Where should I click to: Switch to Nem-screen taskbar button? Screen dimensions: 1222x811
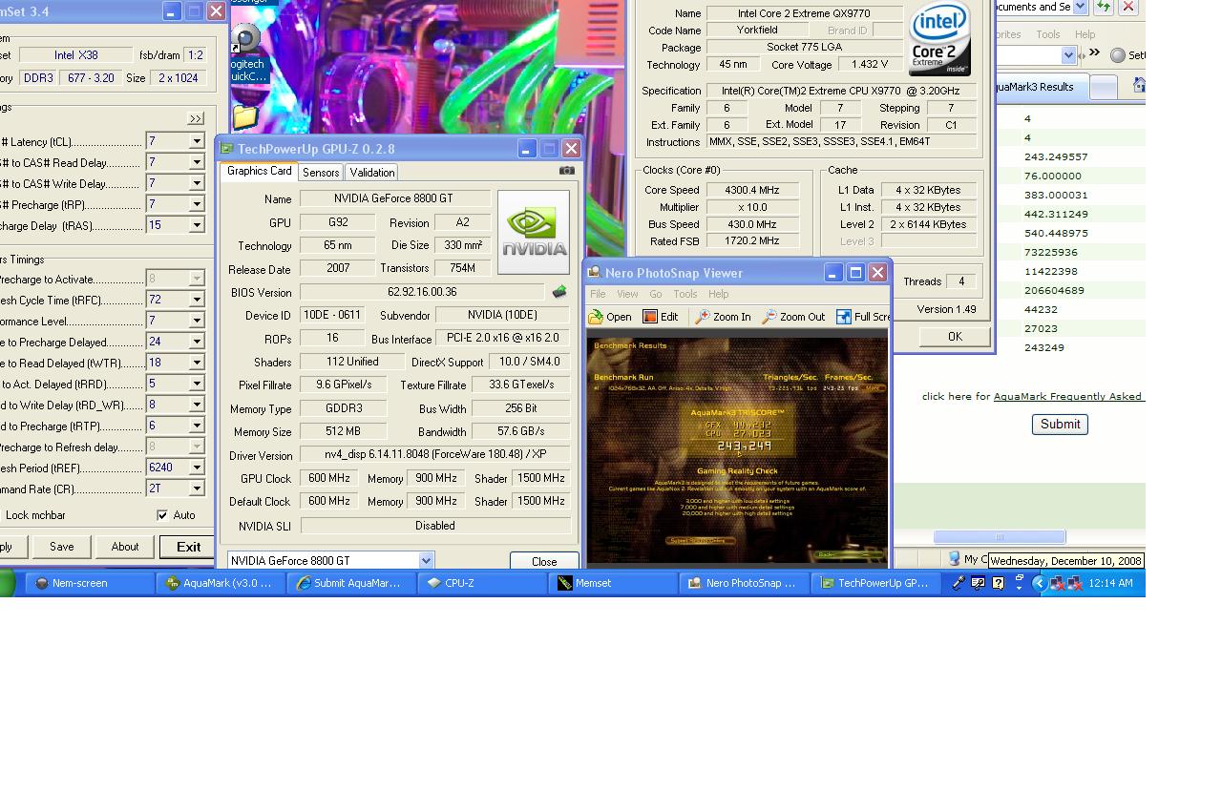tap(90, 583)
